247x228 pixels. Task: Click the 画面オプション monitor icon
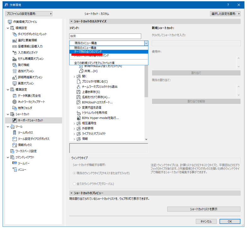coord(14,83)
